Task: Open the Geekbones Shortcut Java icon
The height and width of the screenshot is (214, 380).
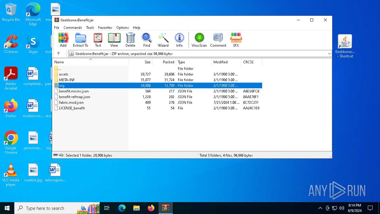Action: (345, 46)
